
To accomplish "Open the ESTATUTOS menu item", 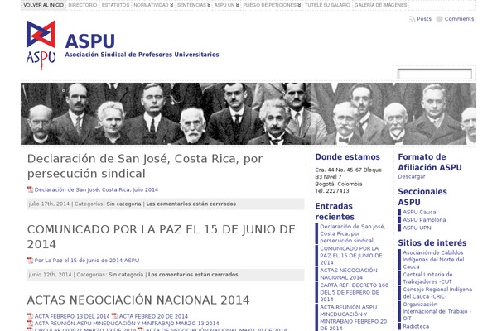I will (115, 5).
